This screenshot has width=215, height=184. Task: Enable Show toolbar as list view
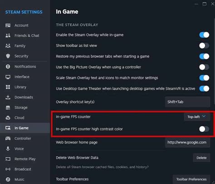point(204,45)
